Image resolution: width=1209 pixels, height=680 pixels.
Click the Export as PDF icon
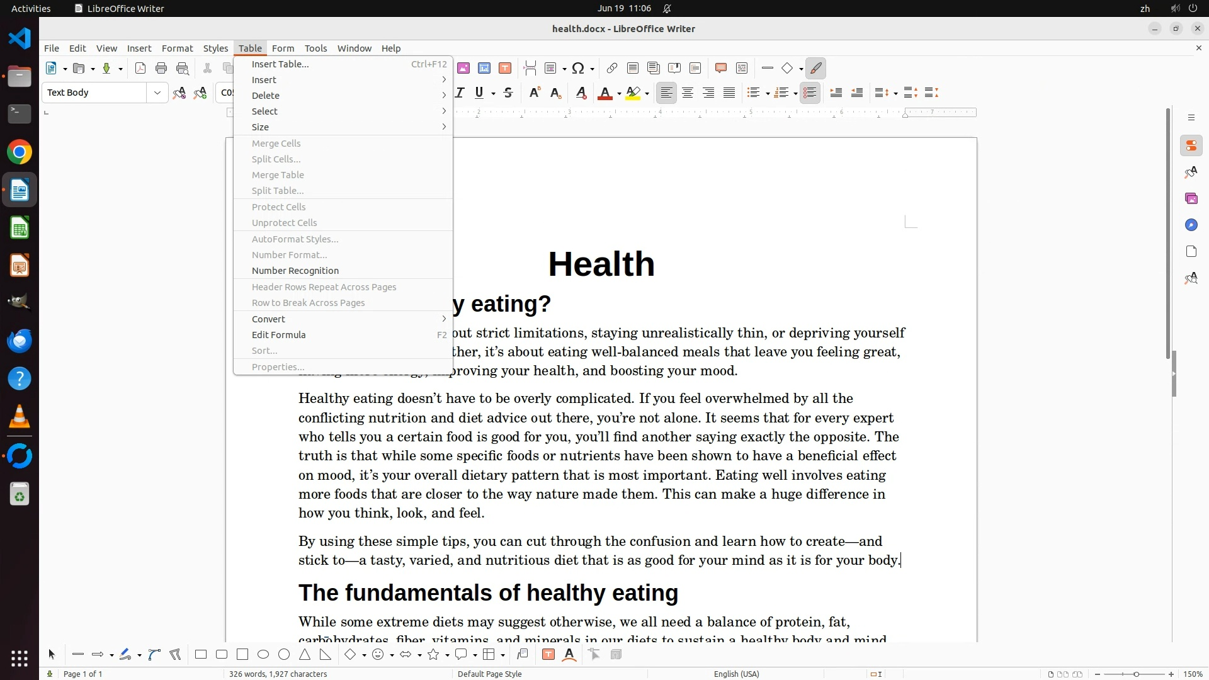[x=140, y=69]
